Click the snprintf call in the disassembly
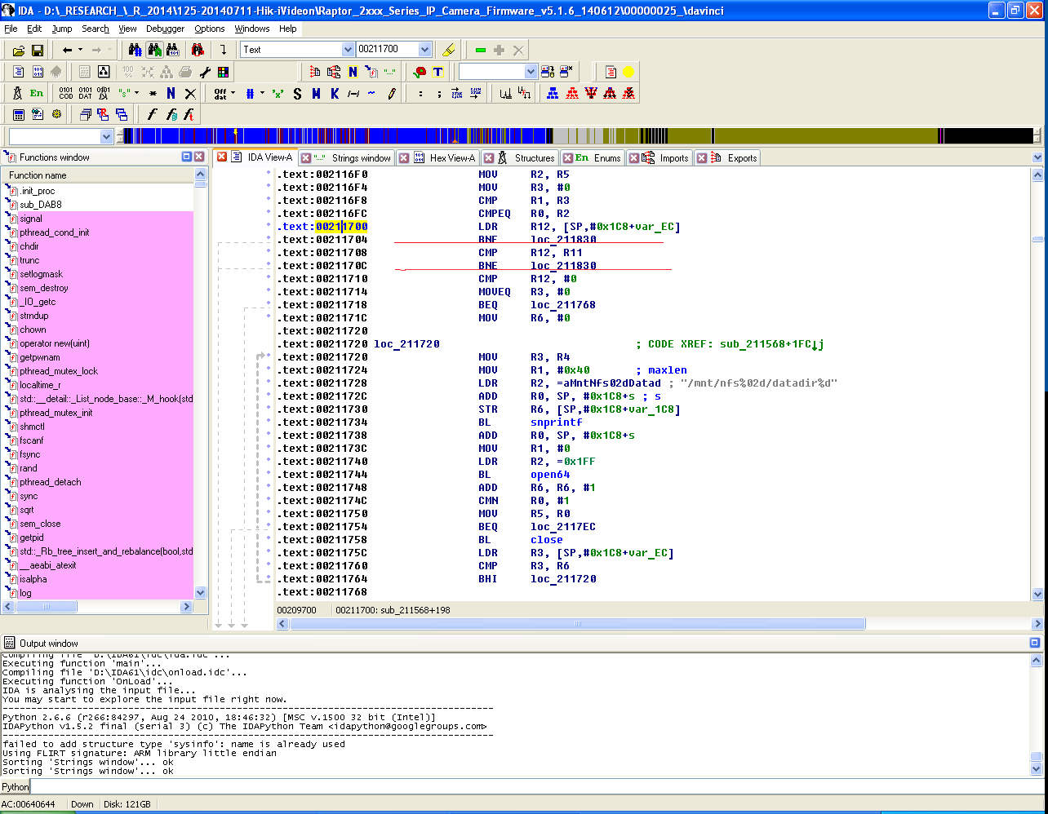 557,422
